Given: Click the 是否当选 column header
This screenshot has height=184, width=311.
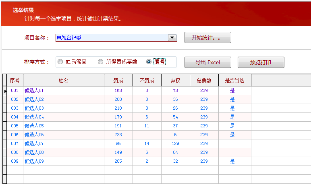Looking at the screenshot, I should pyautogui.click(x=234, y=80).
